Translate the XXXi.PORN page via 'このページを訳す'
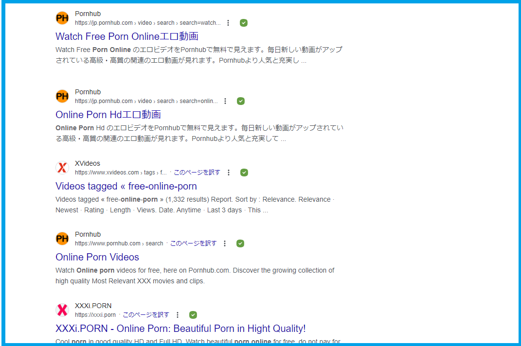Image resolution: width=521 pixels, height=346 pixels. click(146, 315)
